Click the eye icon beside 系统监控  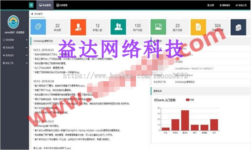point(4,55)
